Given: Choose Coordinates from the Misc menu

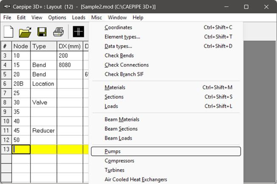Looking at the screenshot, I should [166, 27].
